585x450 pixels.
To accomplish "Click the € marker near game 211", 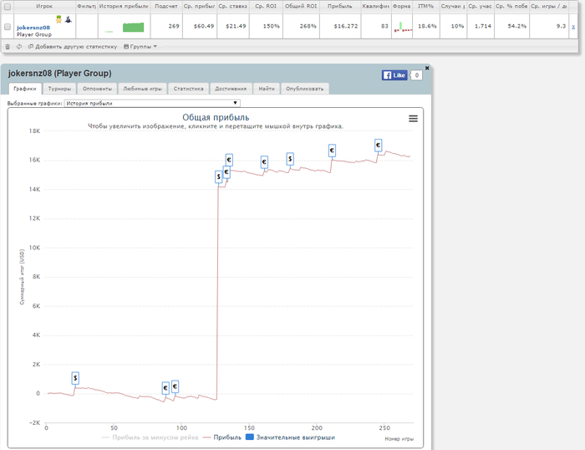I will (x=332, y=151).
